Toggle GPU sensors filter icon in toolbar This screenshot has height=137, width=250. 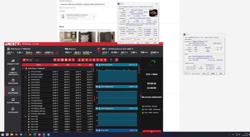(x=58, y=60)
